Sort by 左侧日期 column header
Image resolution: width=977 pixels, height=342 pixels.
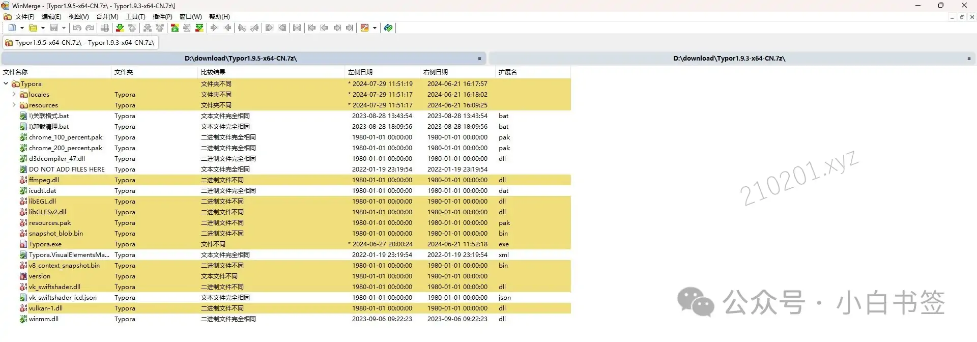pos(382,72)
